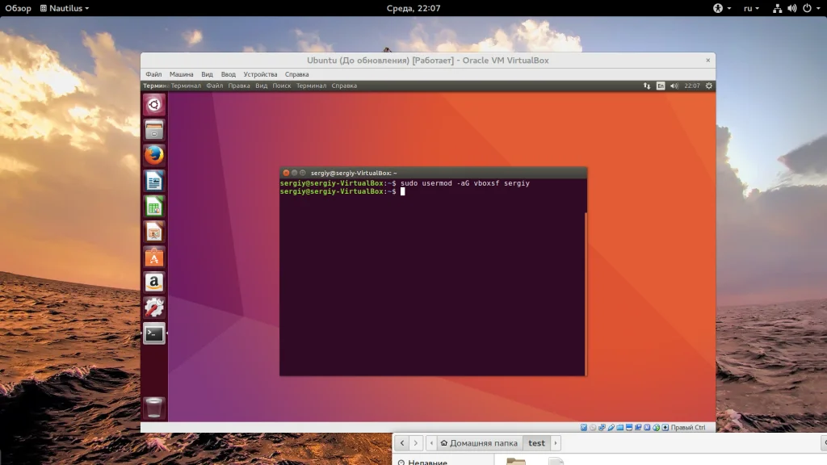The image size is (827, 465).
Task: Click the Nautilus back navigation arrow
Action: coord(402,443)
